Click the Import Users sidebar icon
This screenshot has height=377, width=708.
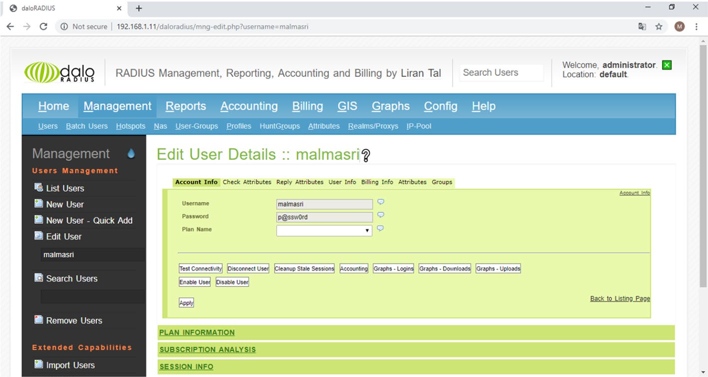pyautogui.click(x=38, y=365)
